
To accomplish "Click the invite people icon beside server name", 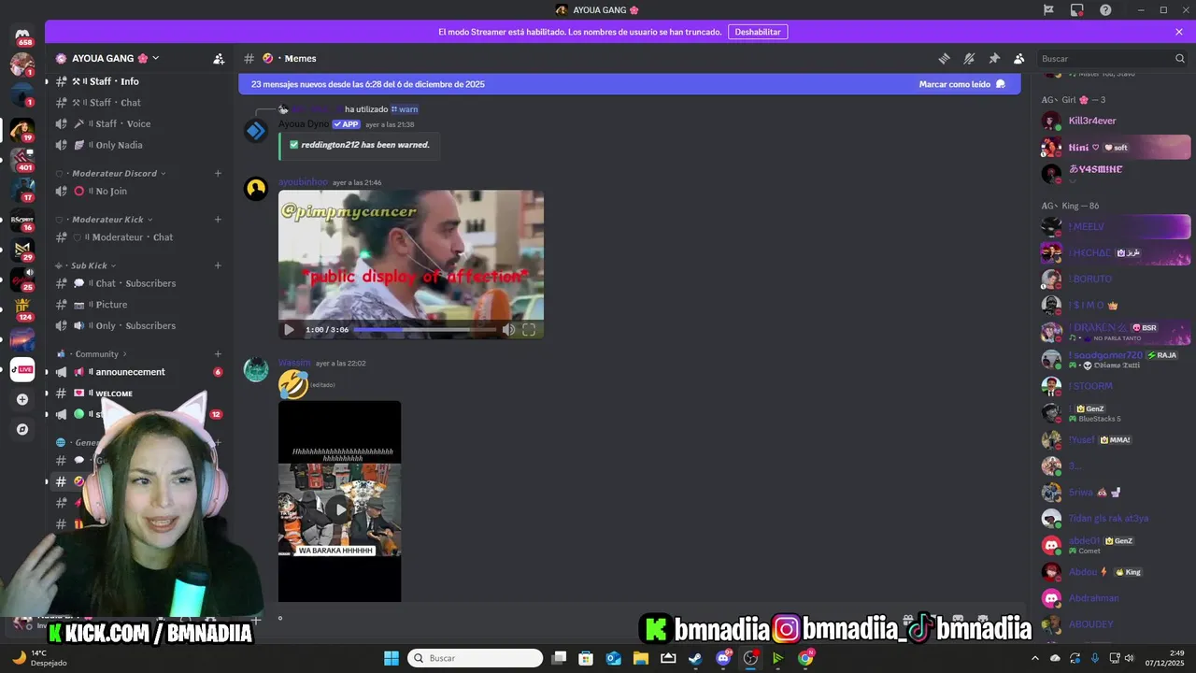I will pyautogui.click(x=219, y=58).
